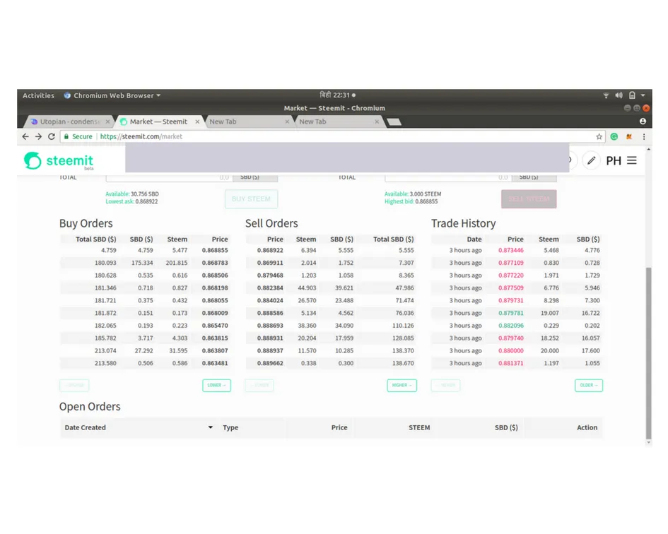Select buy order priced 0.868855
This screenshot has height=534, width=668.
point(144,250)
